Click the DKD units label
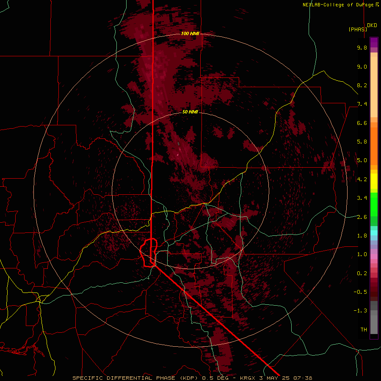Viewport: 381px width, 381px height. [x=372, y=25]
